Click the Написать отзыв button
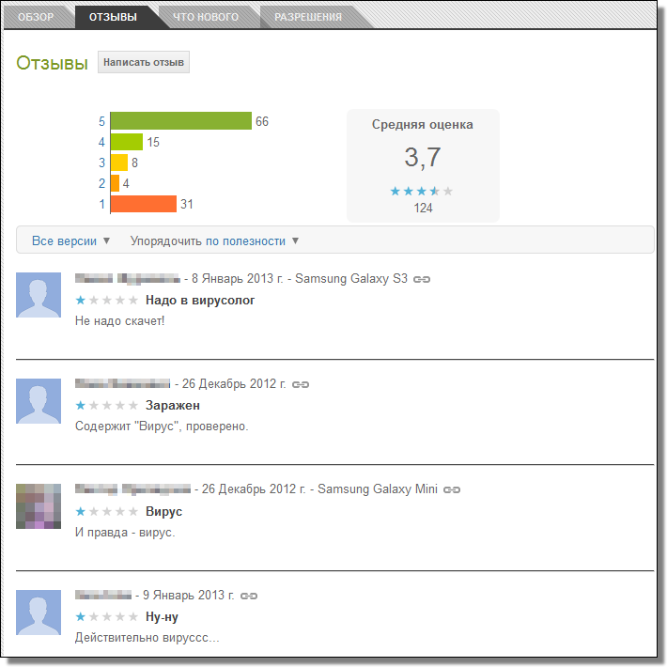 click(x=144, y=62)
